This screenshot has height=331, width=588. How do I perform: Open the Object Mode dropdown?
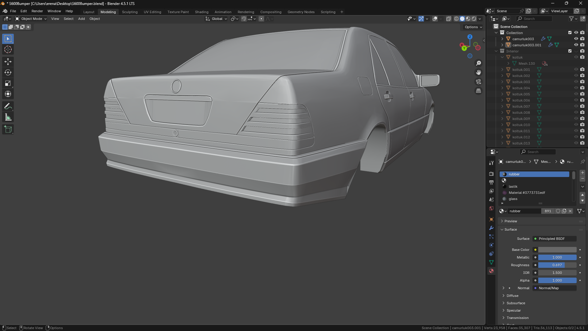click(31, 19)
